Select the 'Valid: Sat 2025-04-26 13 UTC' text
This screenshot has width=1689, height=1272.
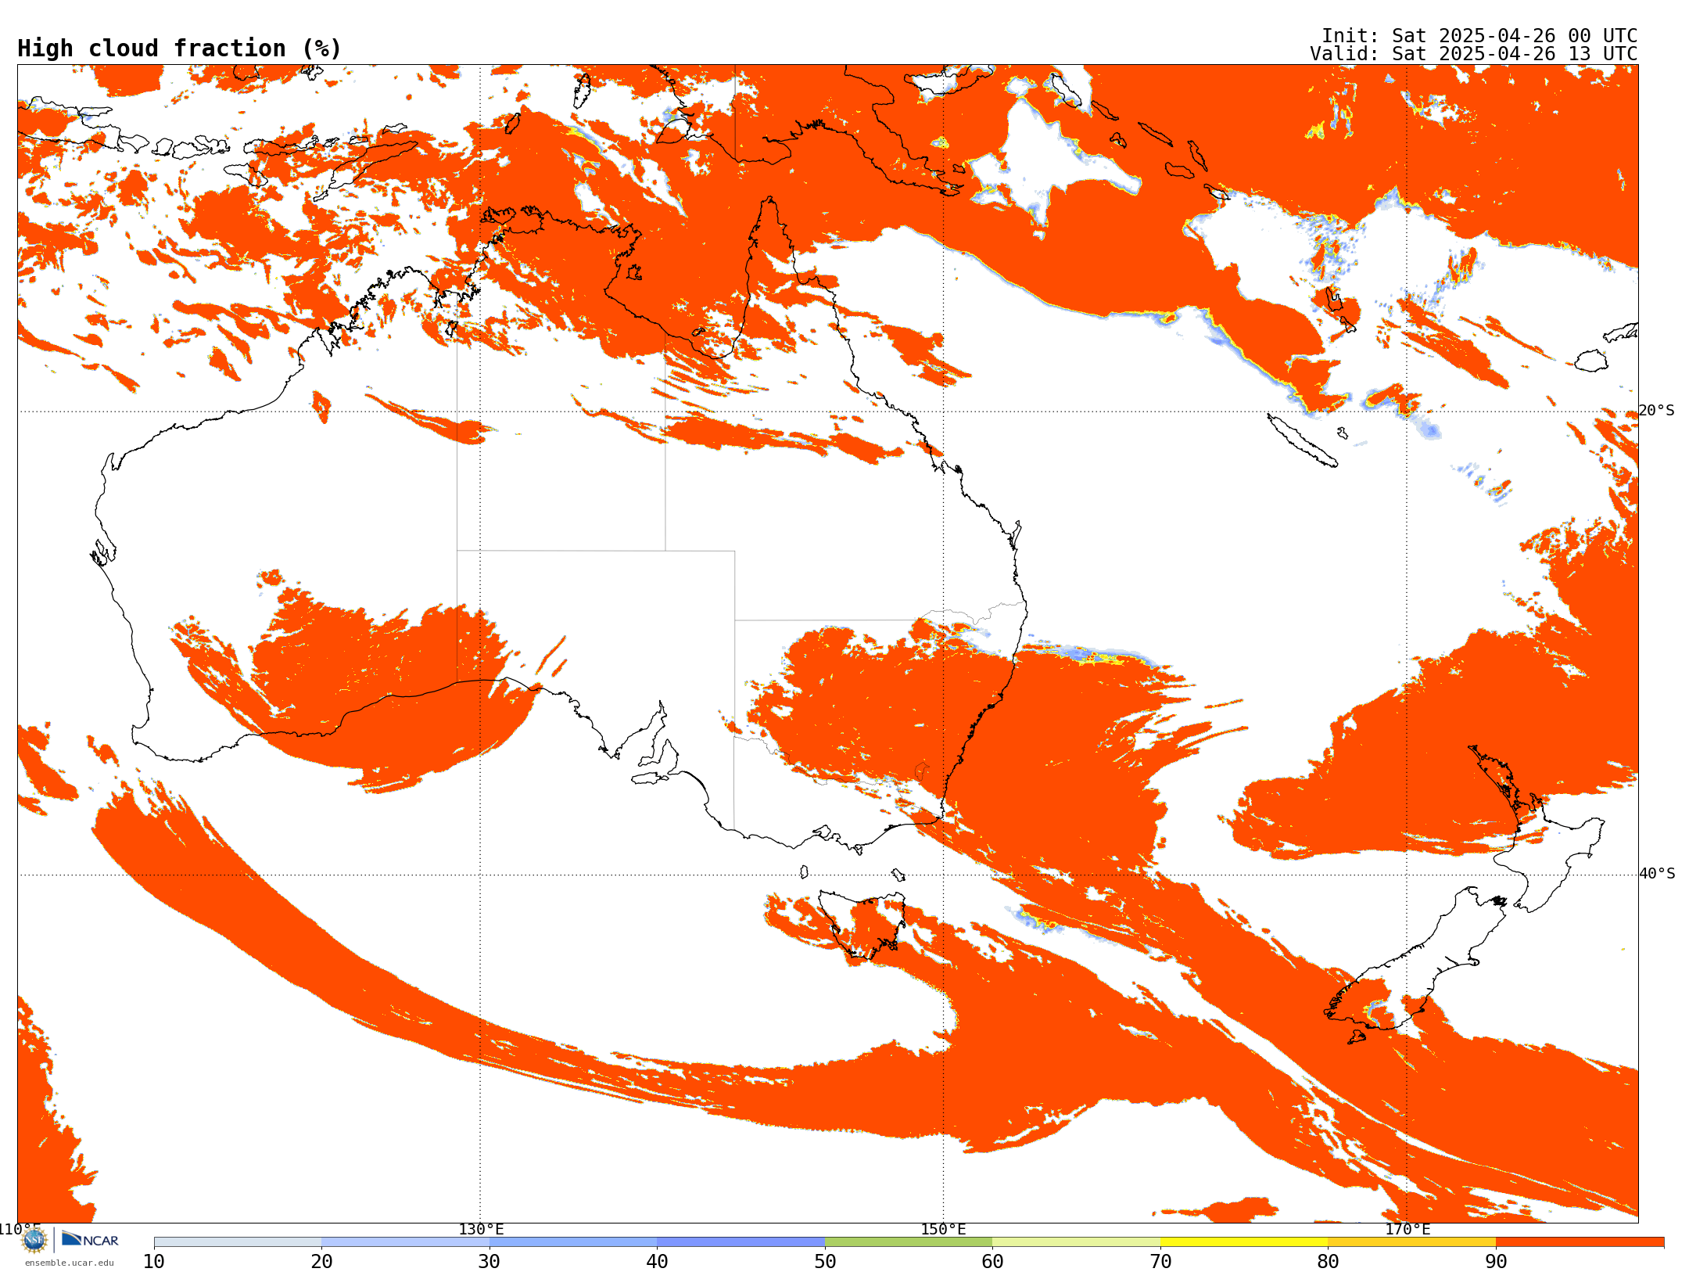(x=1474, y=54)
